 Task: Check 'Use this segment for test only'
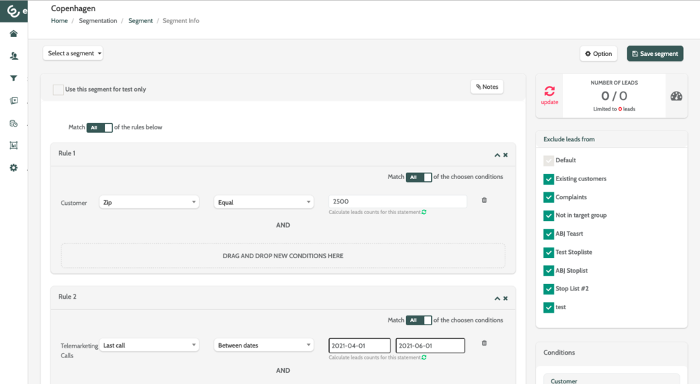[58, 90]
